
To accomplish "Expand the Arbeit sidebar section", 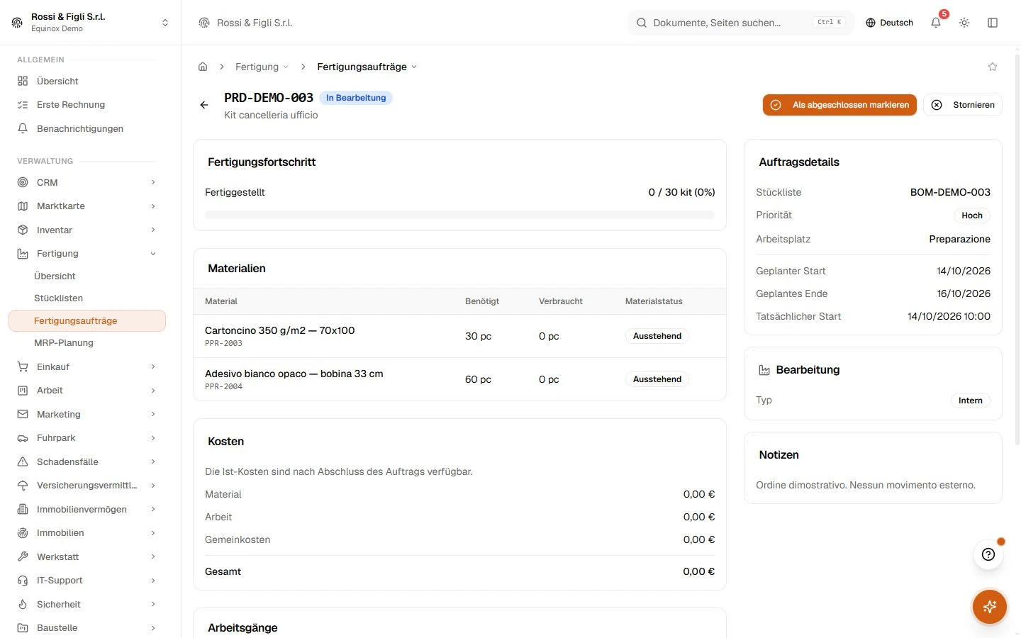I will tap(87, 391).
